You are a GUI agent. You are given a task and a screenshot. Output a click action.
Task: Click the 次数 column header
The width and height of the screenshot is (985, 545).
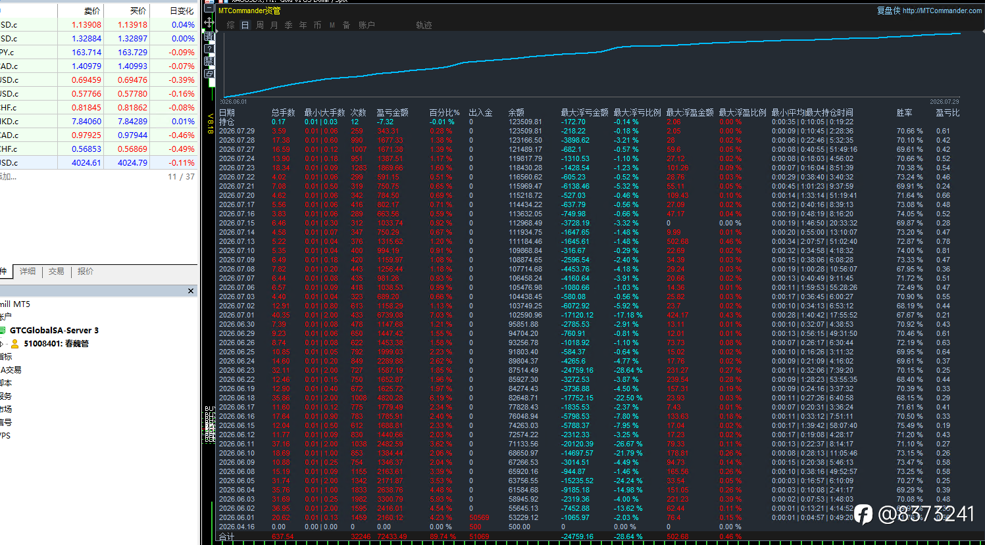click(359, 112)
